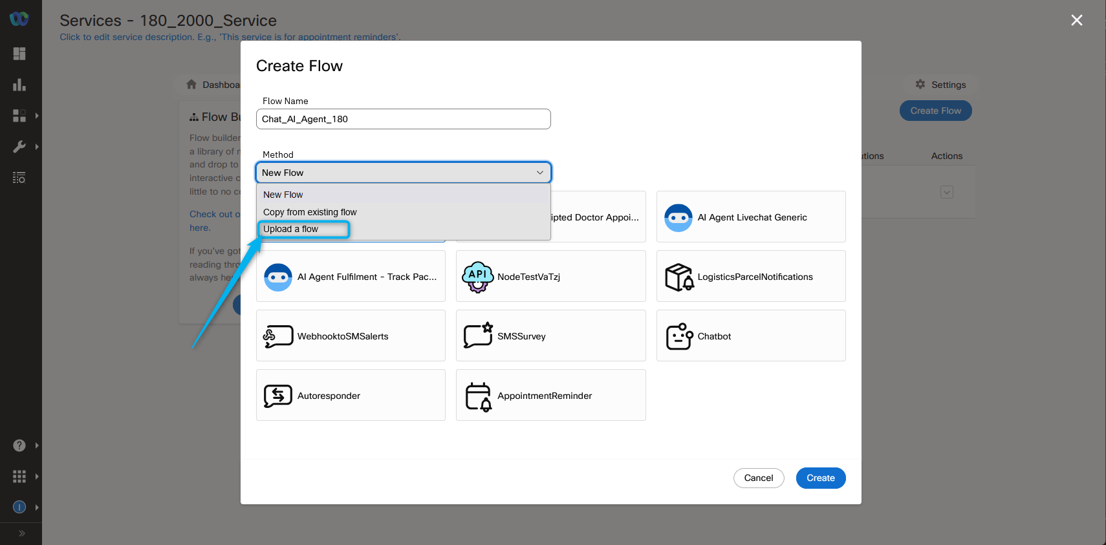The width and height of the screenshot is (1106, 545).
Task: Open the Method dropdown showing New Flow
Action: [x=404, y=173]
